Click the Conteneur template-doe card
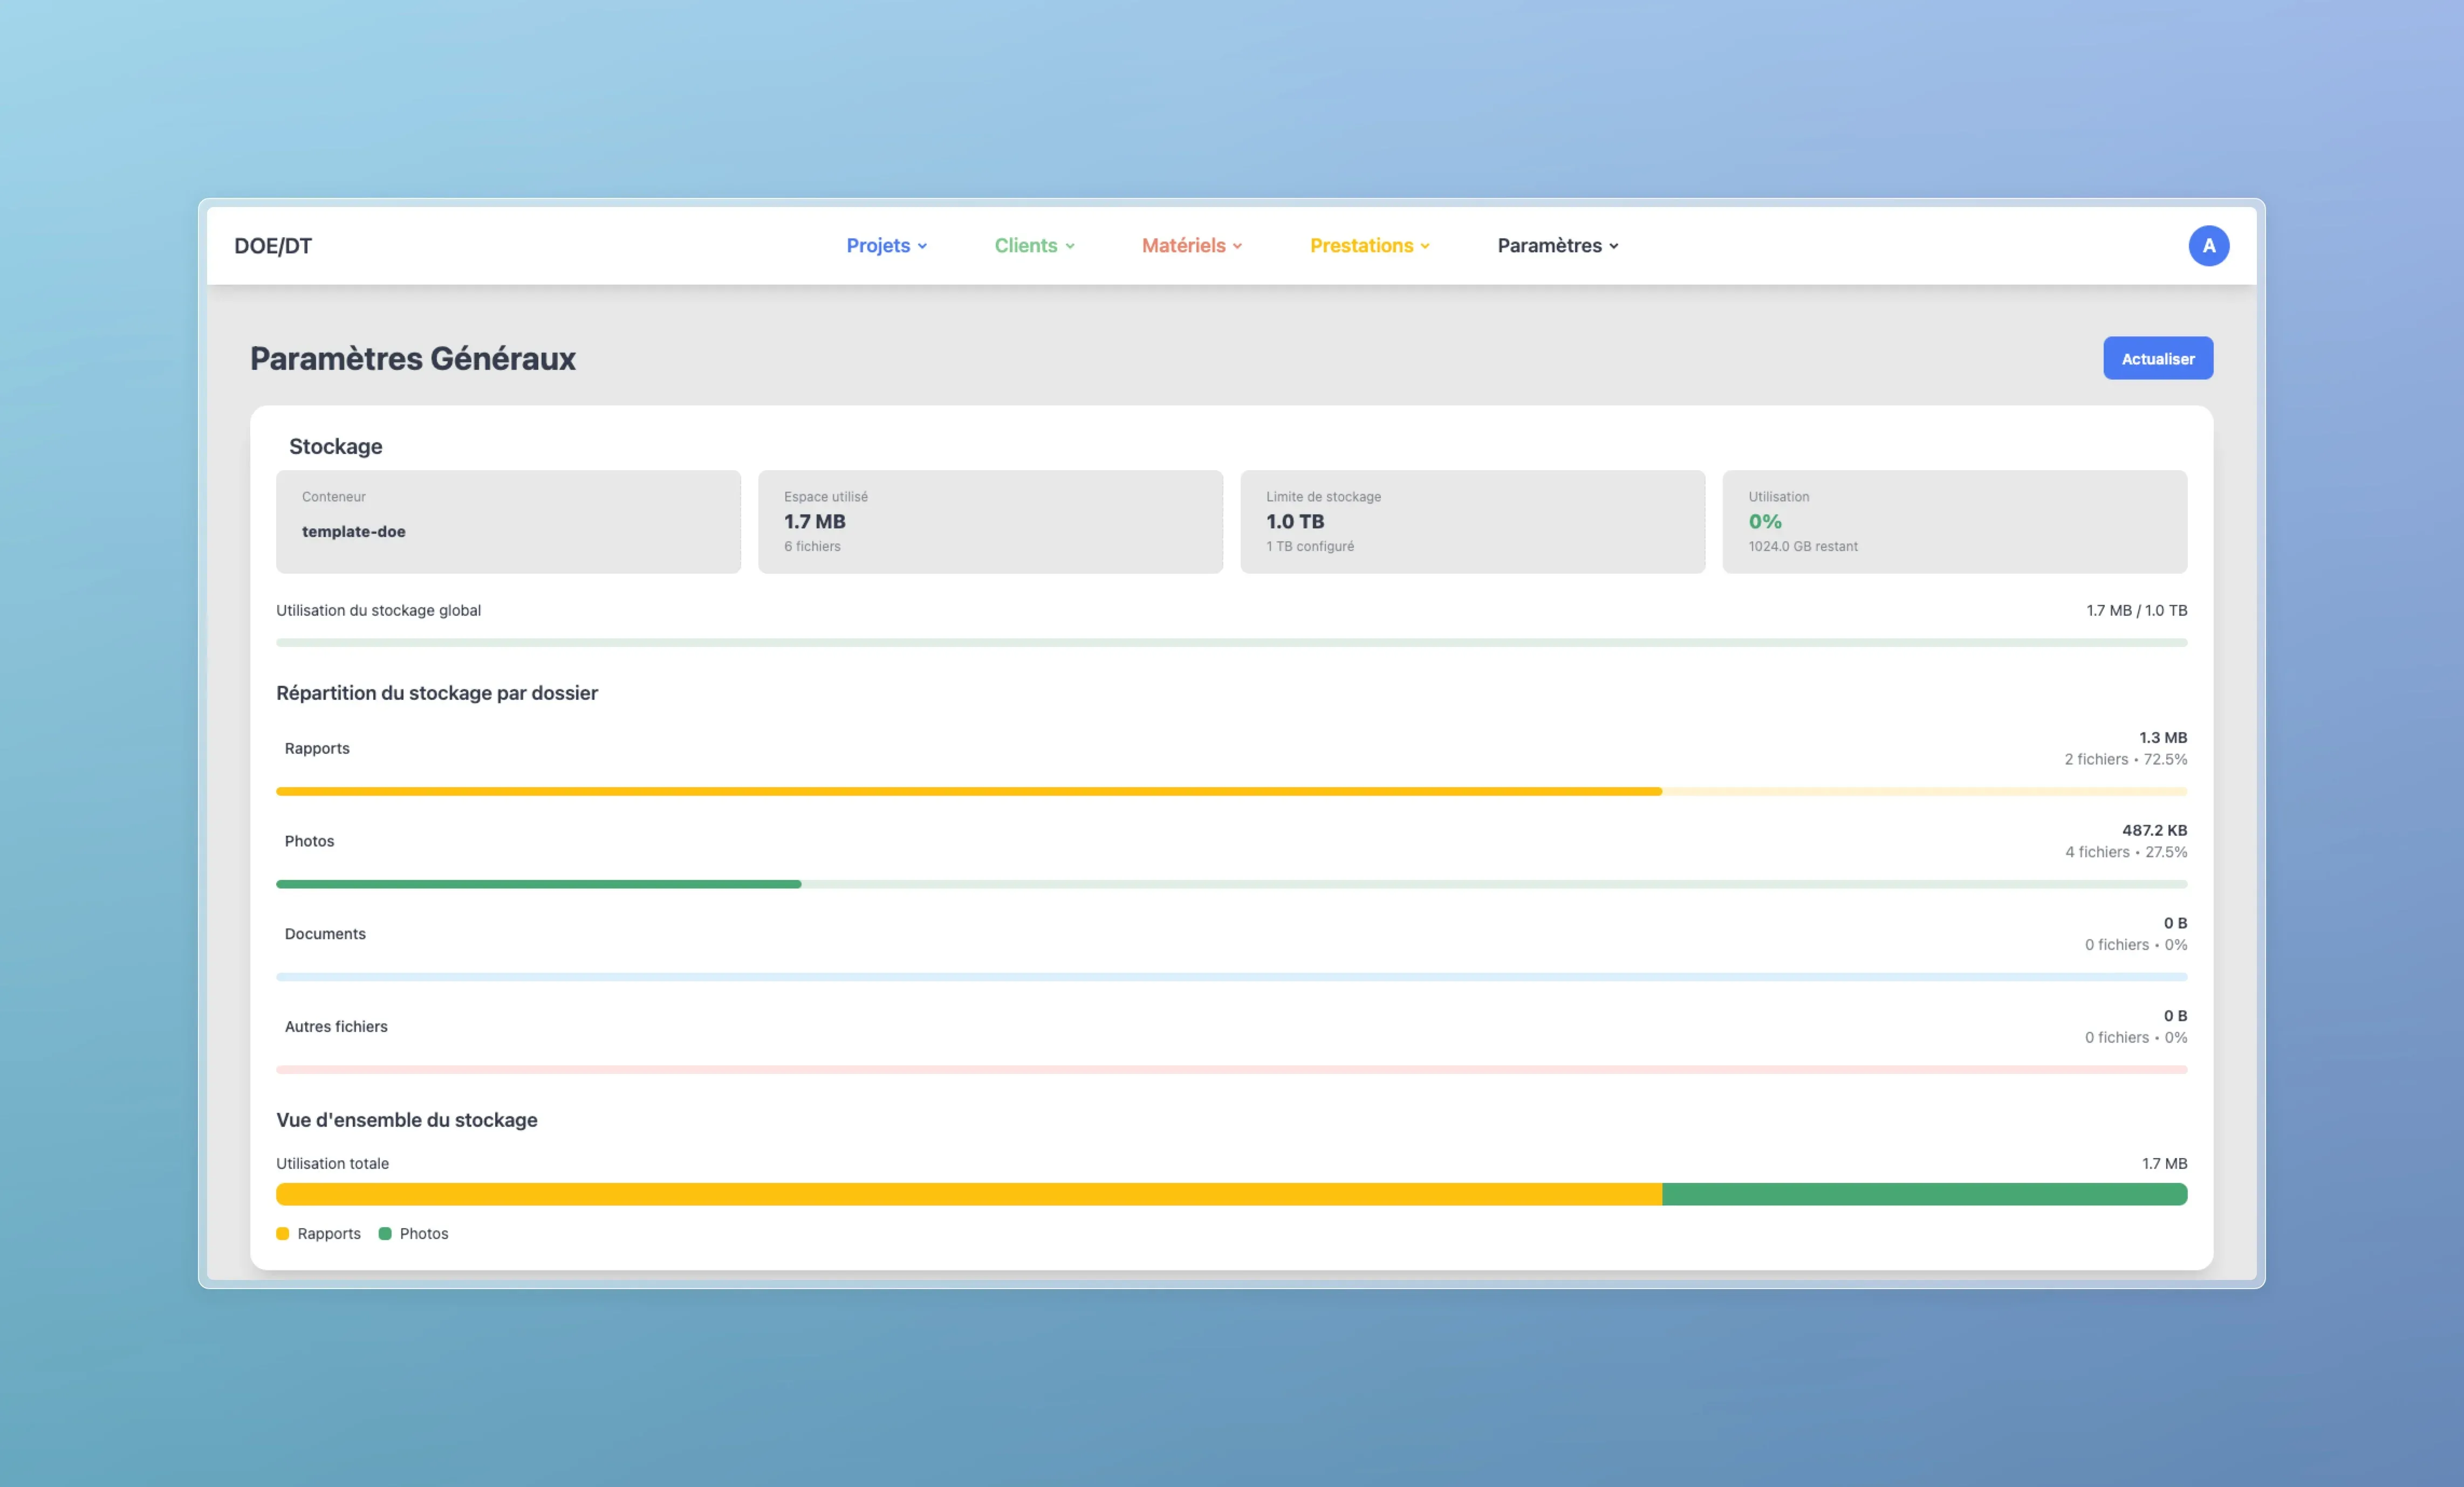The image size is (2464, 1487). [x=508, y=522]
